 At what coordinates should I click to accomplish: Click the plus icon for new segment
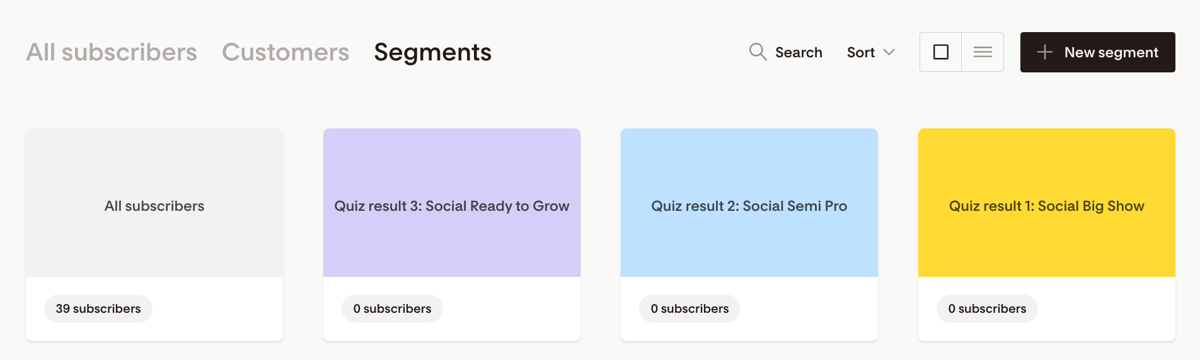click(x=1044, y=52)
